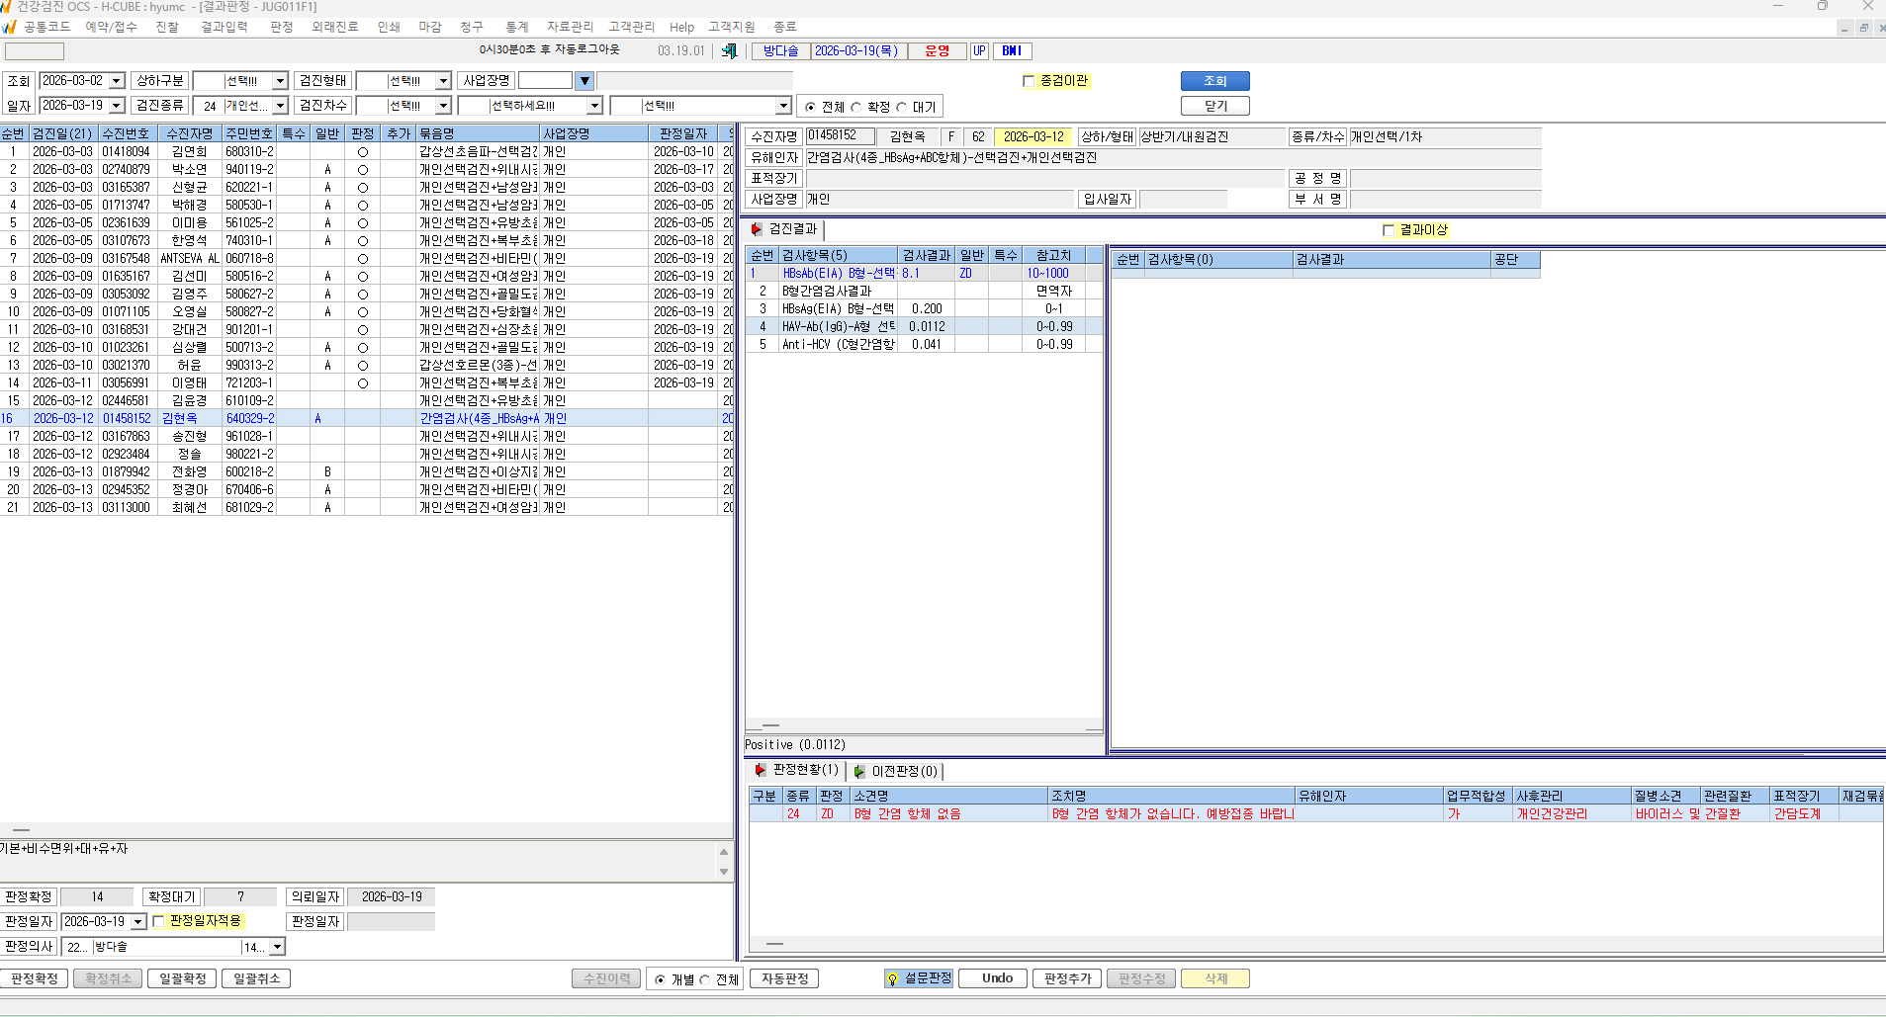This screenshot has width=1886, height=1017.
Task: Click the lightbulb icon on 설문판정 button
Action: (x=893, y=978)
